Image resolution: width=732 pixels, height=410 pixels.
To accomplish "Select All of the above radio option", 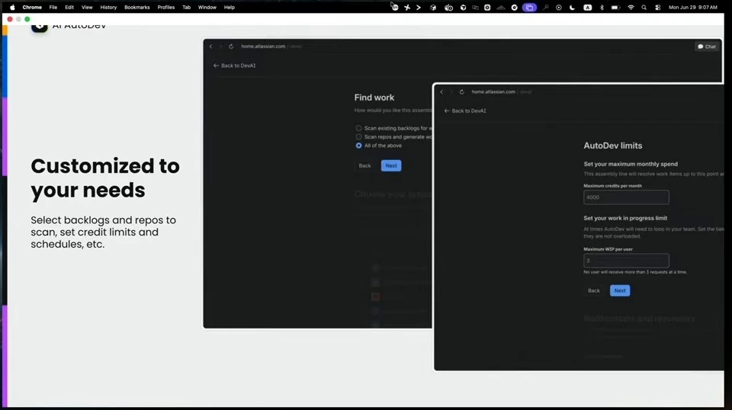I will pyautogui.click(x=358, y=146).
